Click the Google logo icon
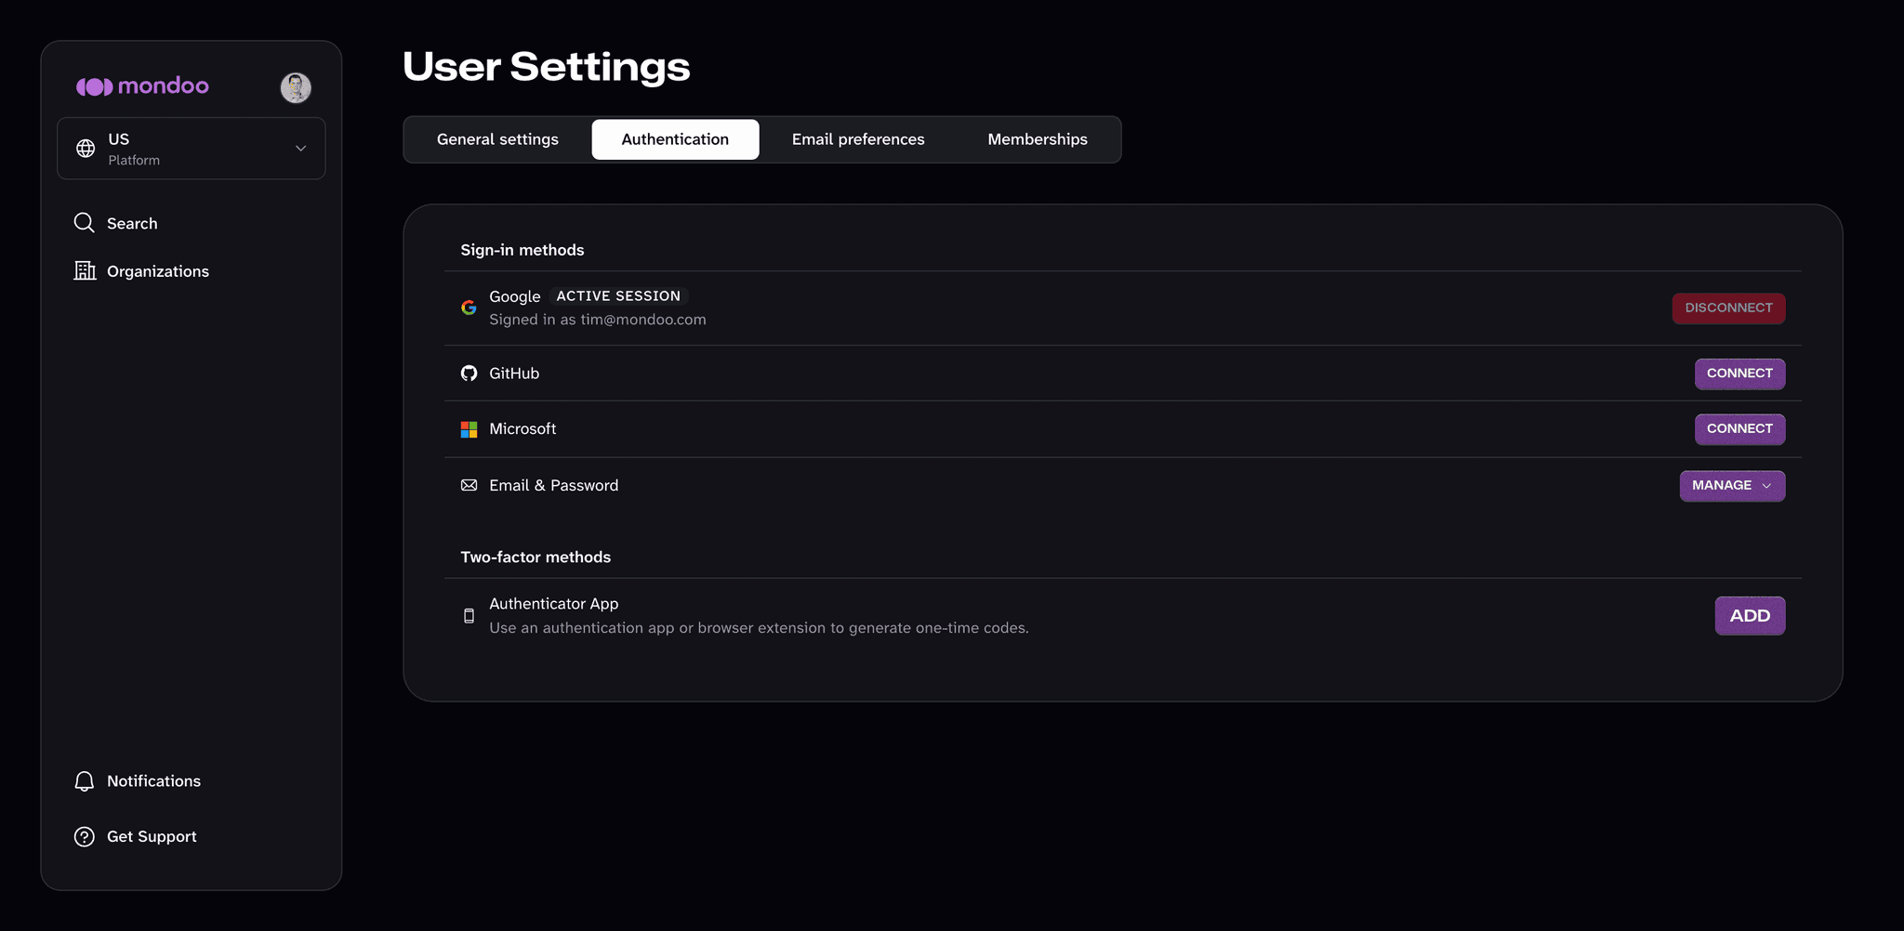Viewport: 1904px width, 931px height. pyautogui.click(x=469, y=308)
